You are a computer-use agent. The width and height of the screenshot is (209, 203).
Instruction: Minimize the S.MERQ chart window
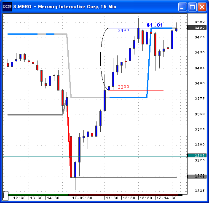pyautogui.click(x=182, y=7)
